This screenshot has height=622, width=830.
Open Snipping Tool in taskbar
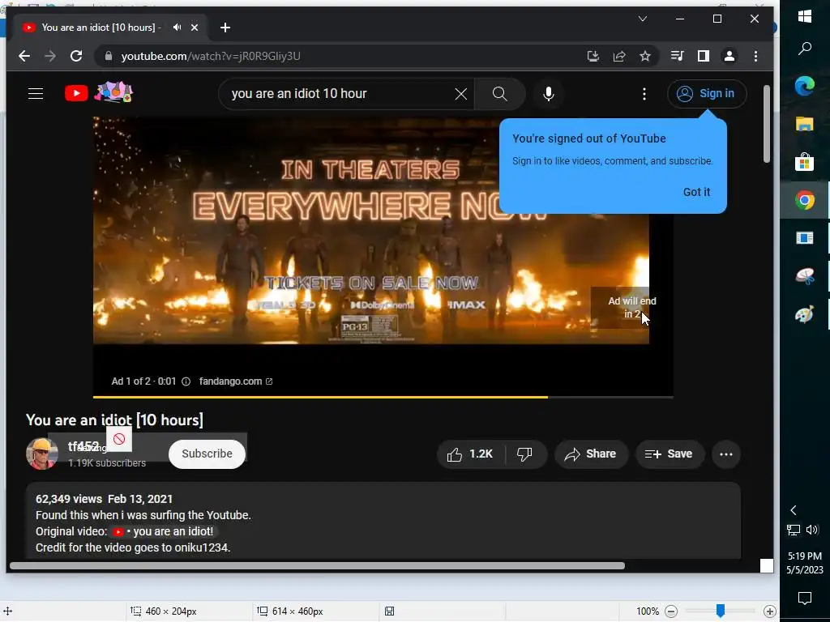click(x=805, y=276)
